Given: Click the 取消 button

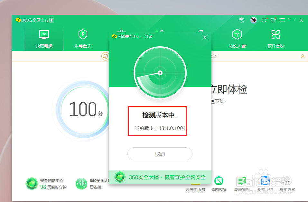Looking at the screenshot, I should pos(160,154).
